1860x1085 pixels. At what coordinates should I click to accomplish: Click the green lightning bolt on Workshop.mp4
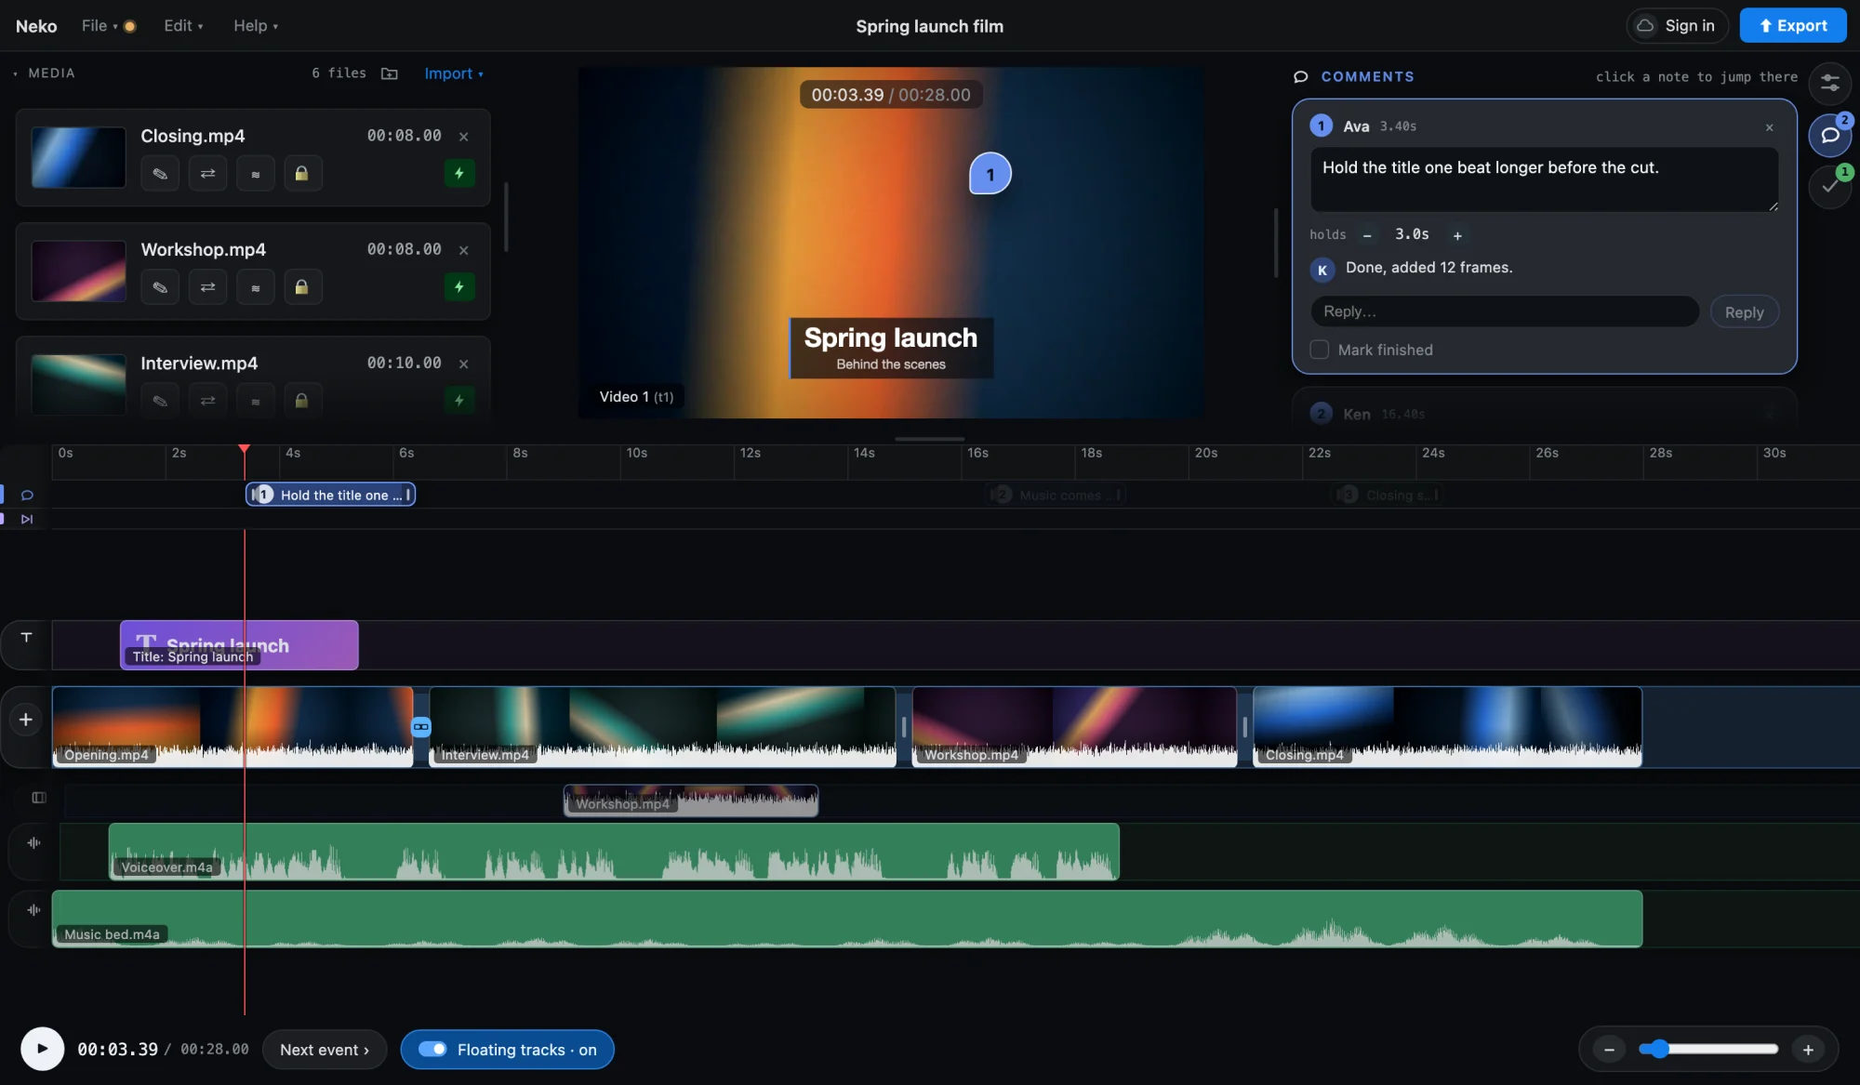point(459,286)
